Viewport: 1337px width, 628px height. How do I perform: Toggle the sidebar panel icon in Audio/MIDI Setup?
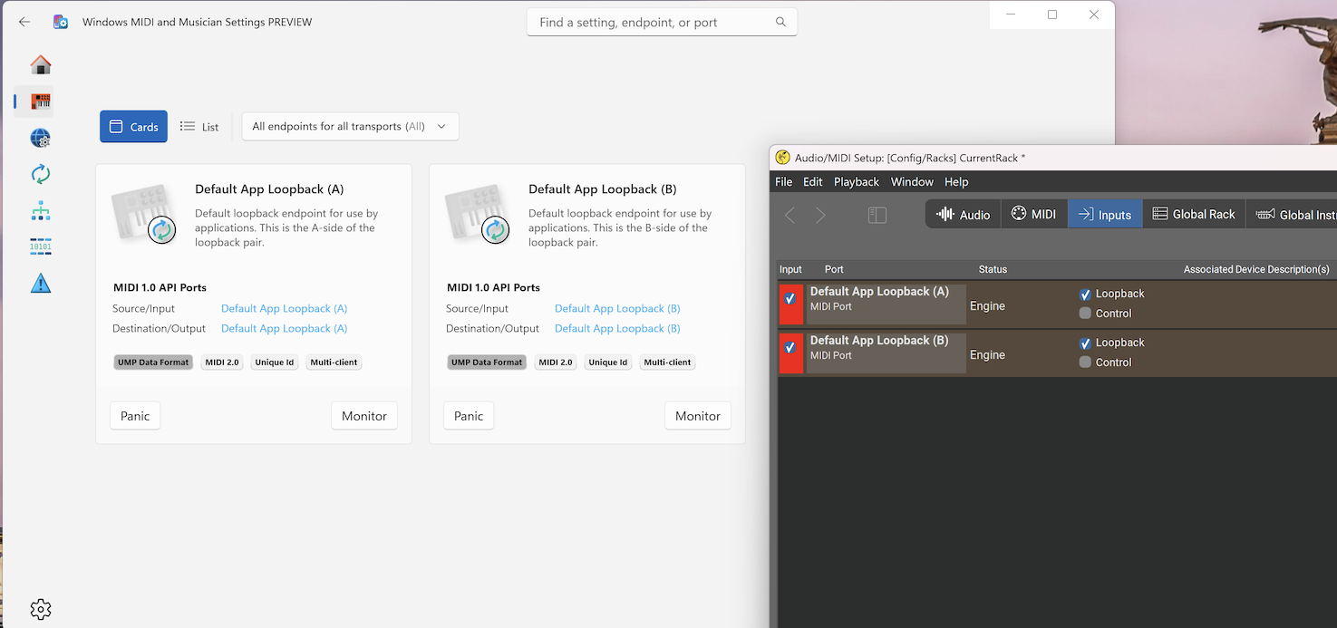click(x=877, y=215)
